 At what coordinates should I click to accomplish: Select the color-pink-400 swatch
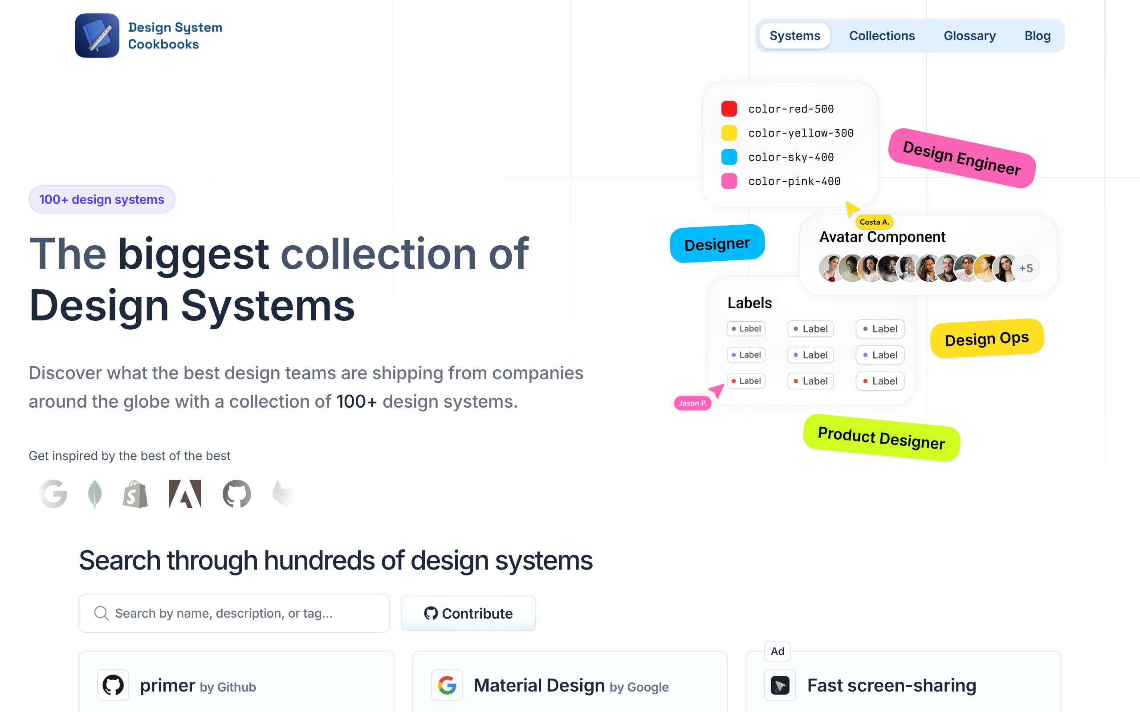point(729,181)
